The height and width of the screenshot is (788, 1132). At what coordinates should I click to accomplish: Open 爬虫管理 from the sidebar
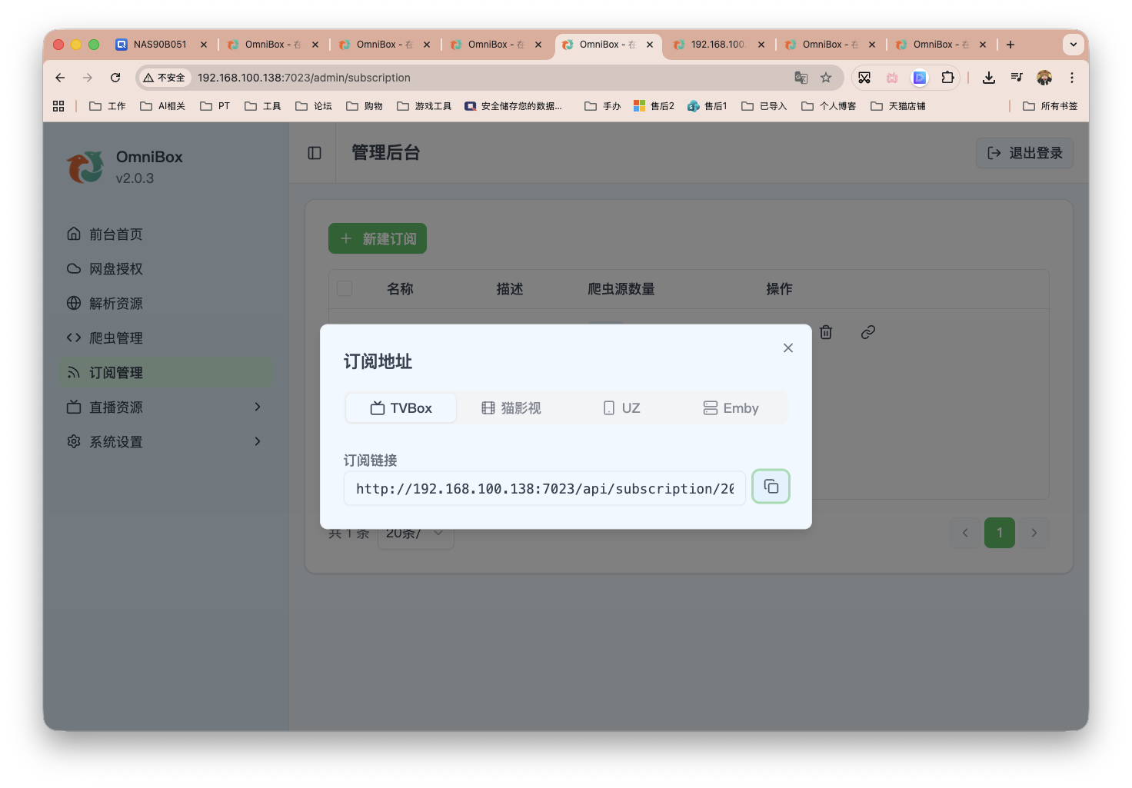[x=115, y=337]
